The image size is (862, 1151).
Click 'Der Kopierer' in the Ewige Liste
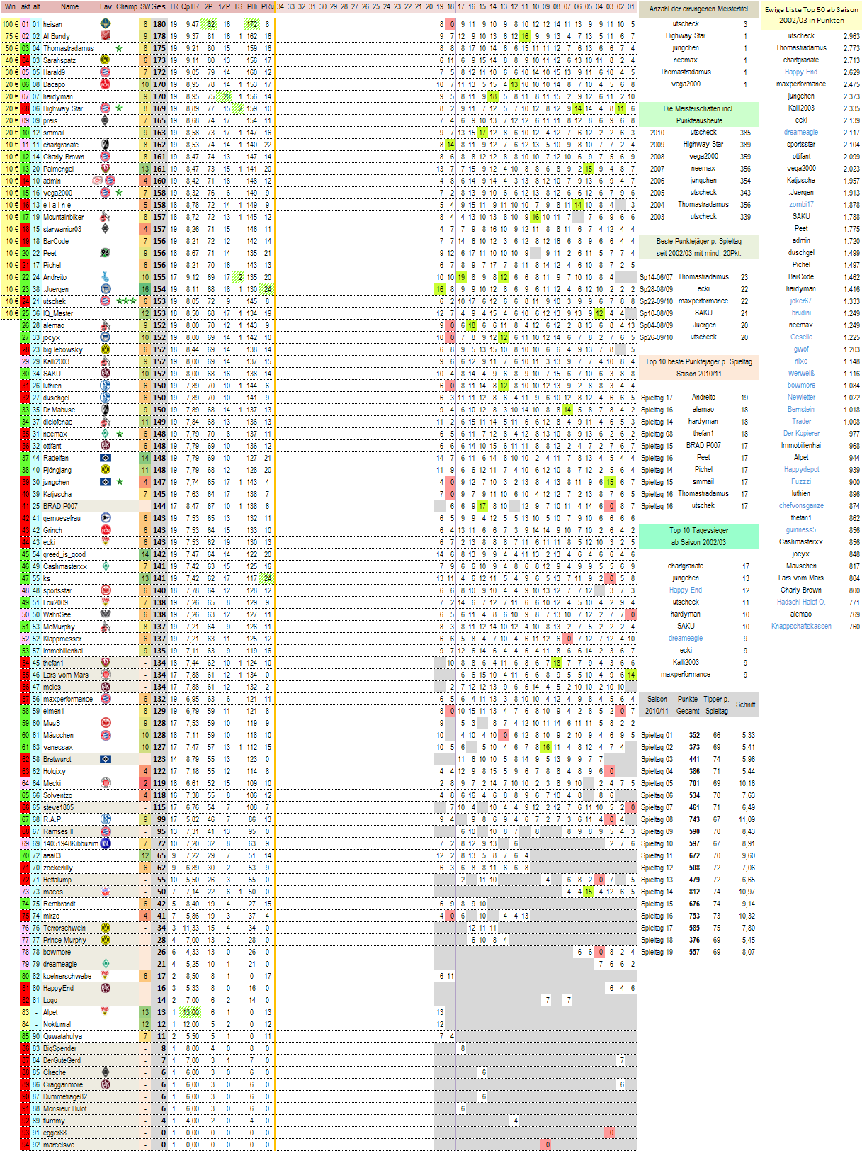[801, 433]
